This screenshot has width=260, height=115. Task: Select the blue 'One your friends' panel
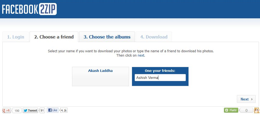(x=160, y=76)
